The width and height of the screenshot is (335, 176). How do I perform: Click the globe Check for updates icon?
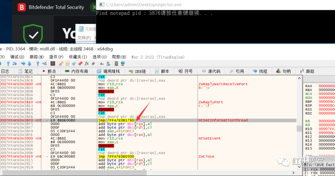(123, 63)
